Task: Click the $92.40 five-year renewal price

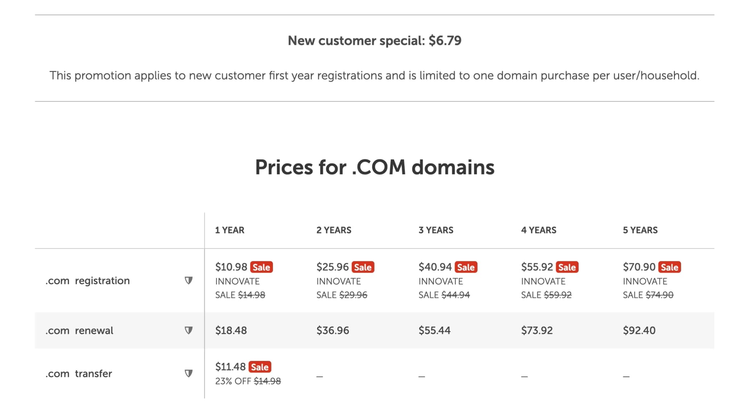Action: [x=639, y=331]
